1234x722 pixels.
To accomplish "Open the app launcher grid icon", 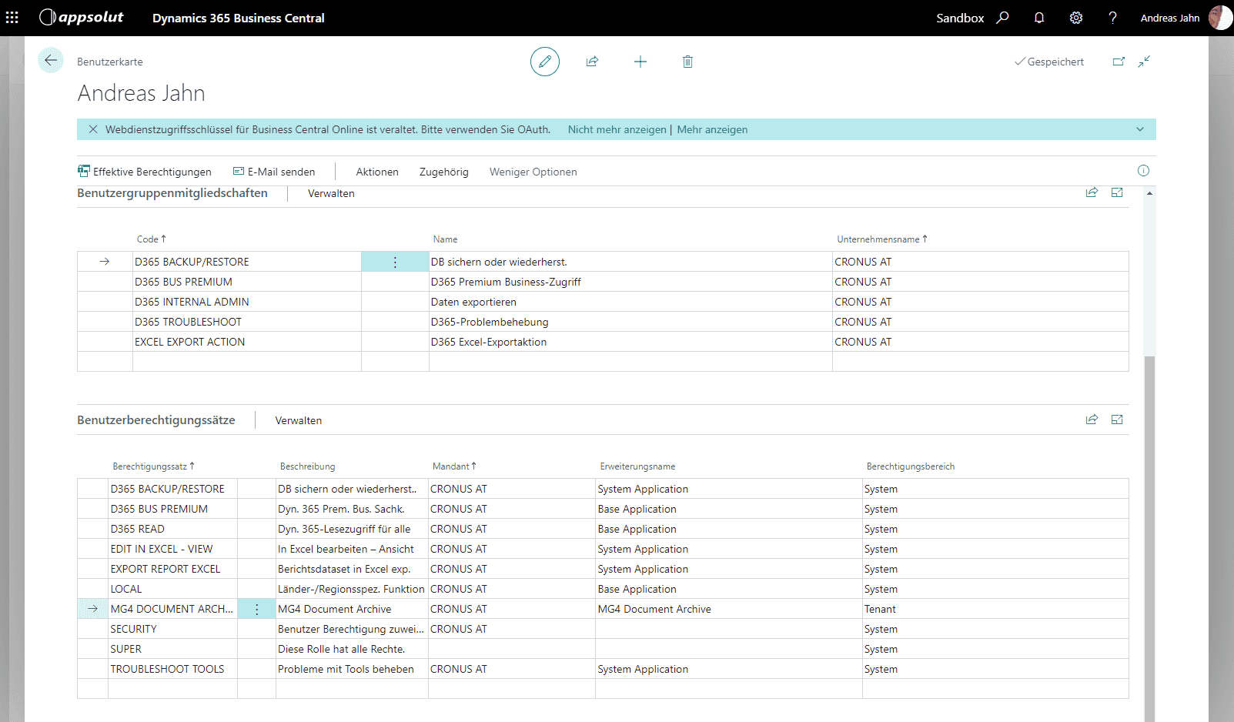I will point(12,18).
